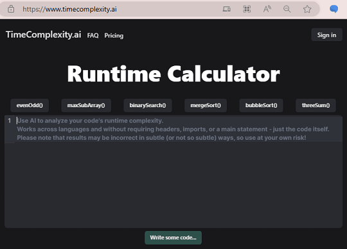Viewport: 347px width, 249px height.
Task: Click placeholder line 'Please note that results'
Action: tap(161, 138)
